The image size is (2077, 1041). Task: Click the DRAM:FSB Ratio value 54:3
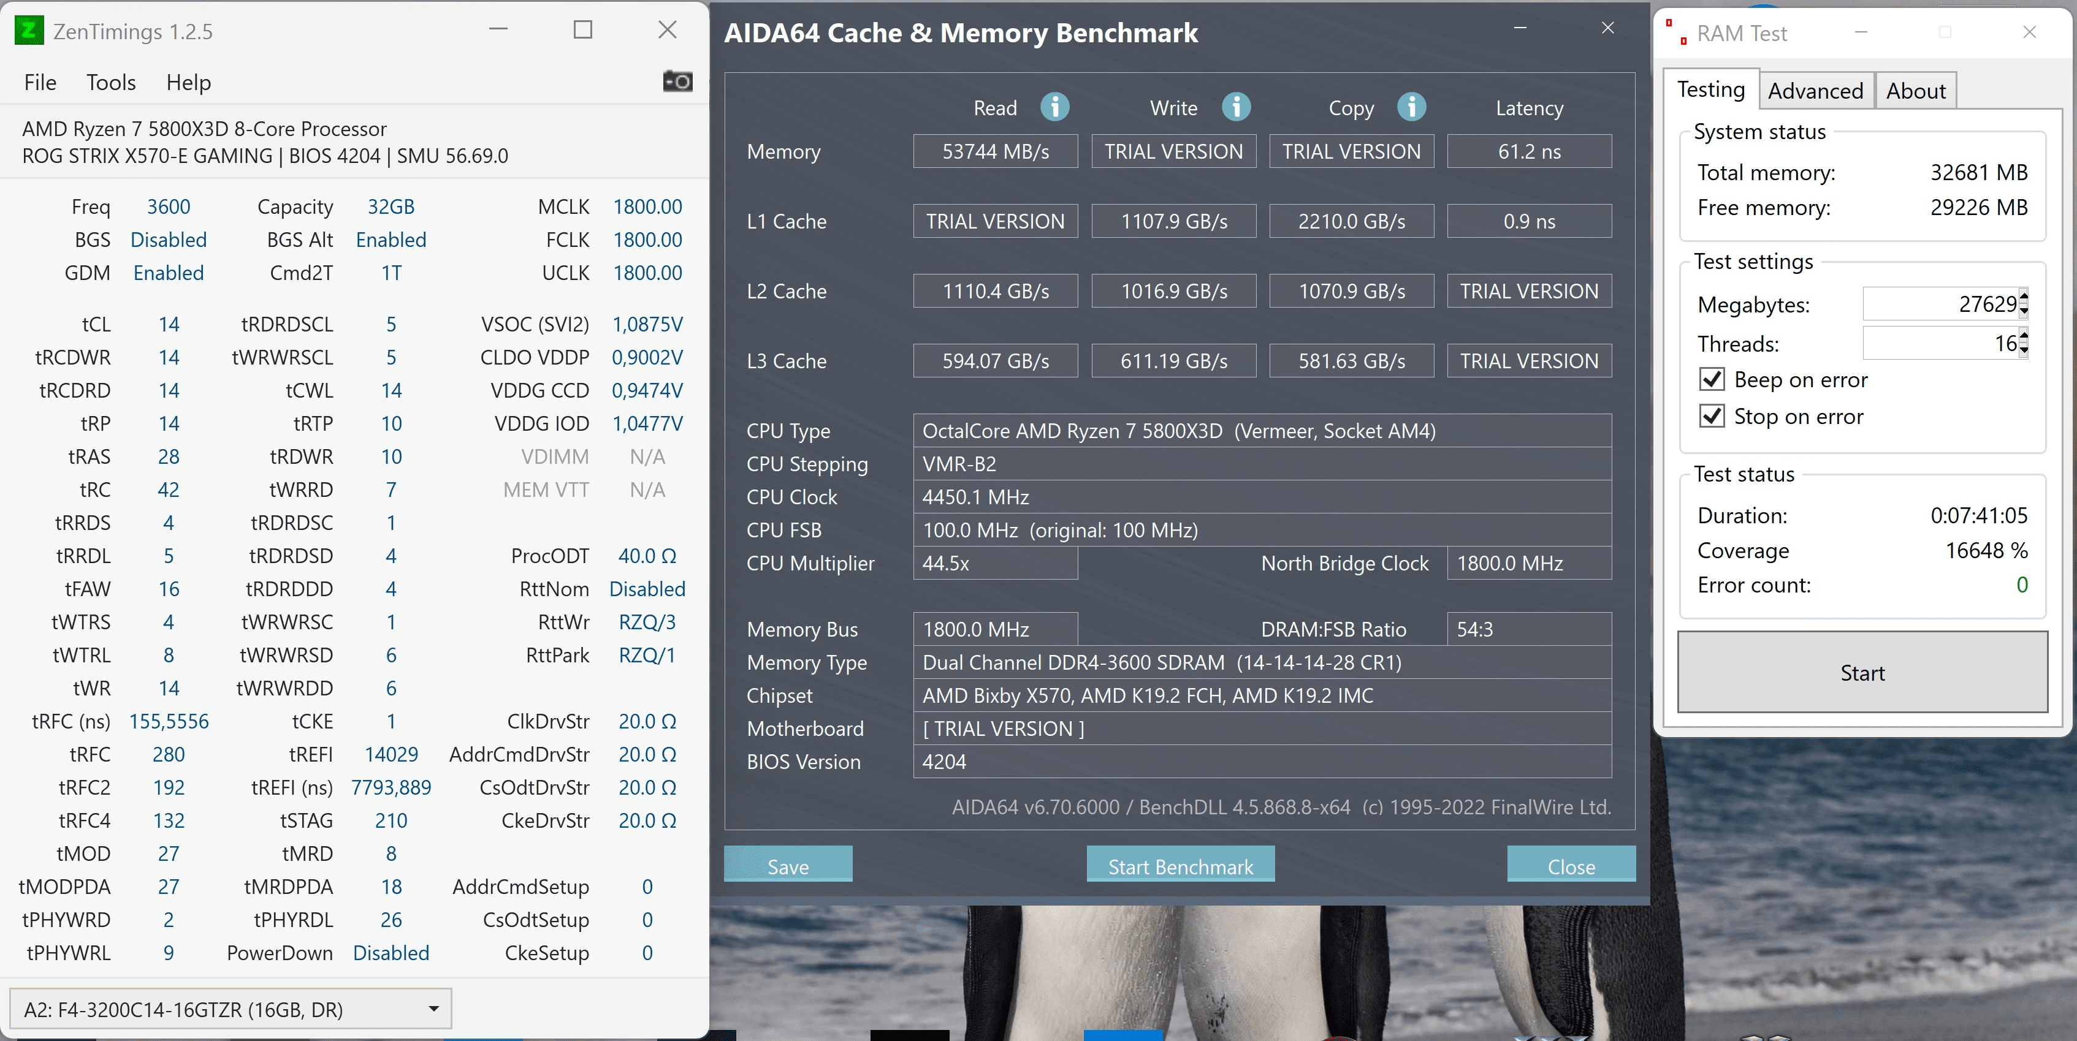coord(1530,629)
